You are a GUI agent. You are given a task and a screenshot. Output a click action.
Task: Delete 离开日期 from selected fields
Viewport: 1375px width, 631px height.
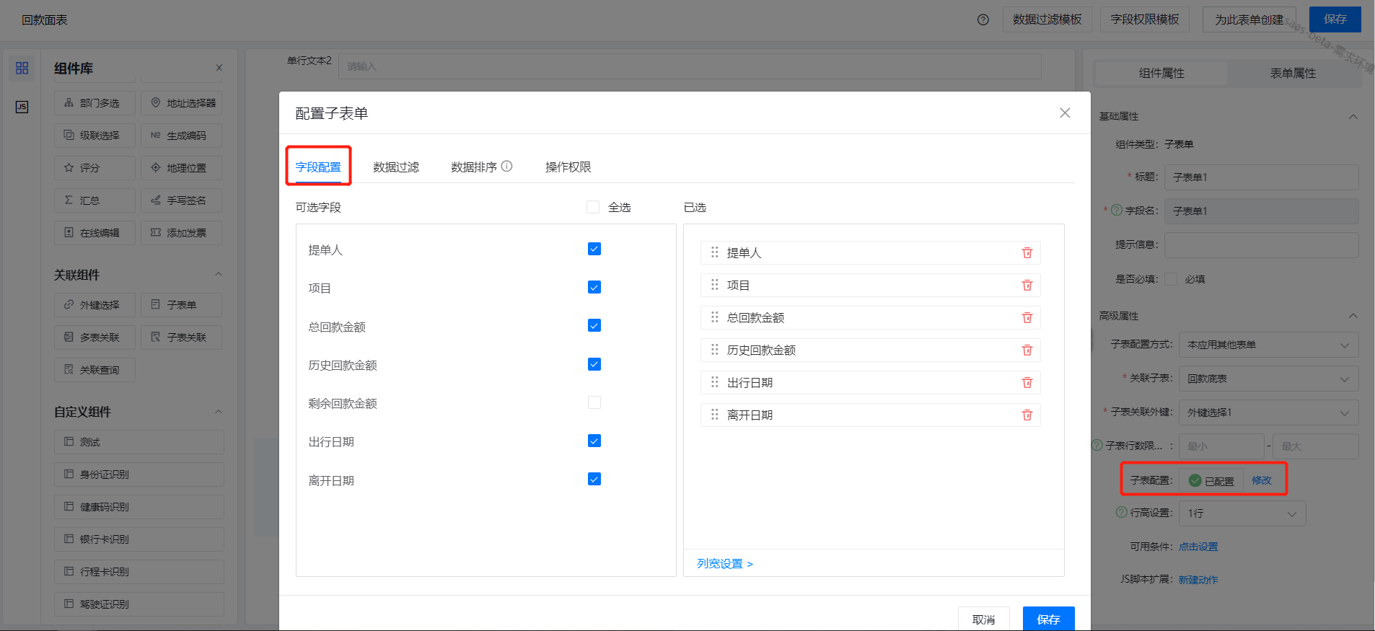point(1027,415)
